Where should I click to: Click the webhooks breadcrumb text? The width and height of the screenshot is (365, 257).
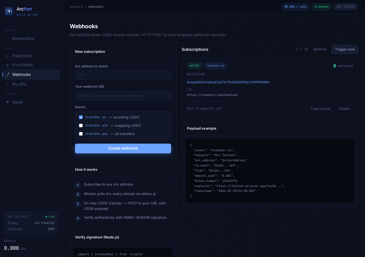[x=96, y=7]
